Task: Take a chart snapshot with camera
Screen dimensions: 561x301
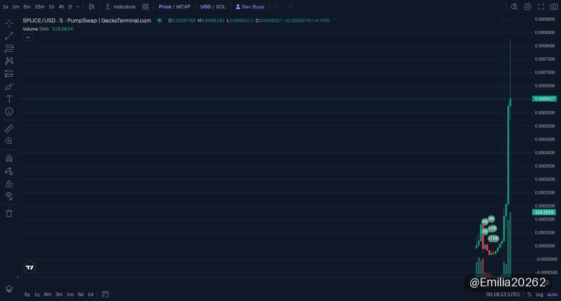Action: [554, 7]
